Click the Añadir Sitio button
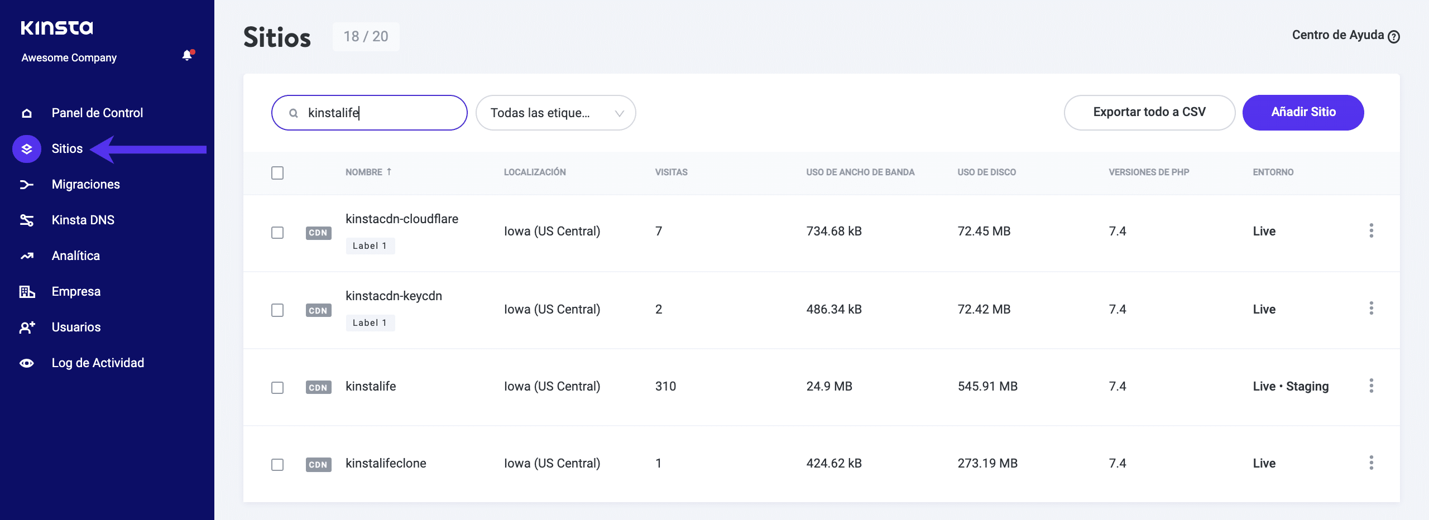The width and height of the screenshot is (1429, 520). [1303, 113]
